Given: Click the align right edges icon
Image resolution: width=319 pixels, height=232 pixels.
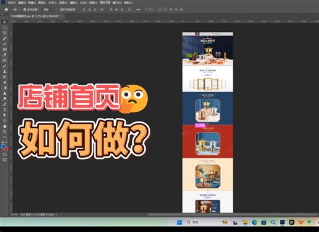Looking at the screenshot, I should (x=95, y=9).
